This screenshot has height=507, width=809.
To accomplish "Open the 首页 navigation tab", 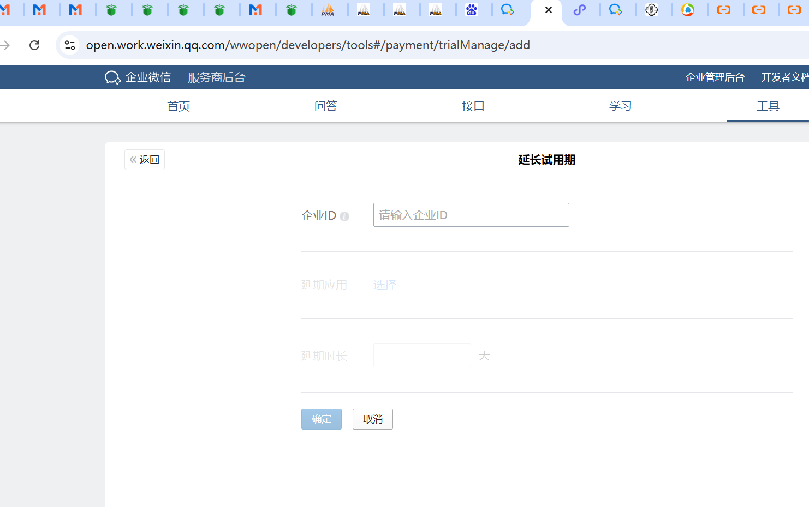I will (179, 106).
